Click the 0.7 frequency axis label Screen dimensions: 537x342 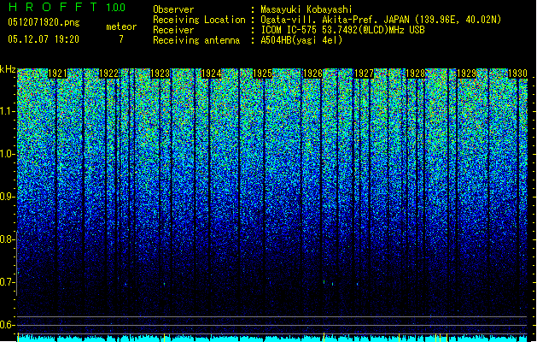click(8, 282)
